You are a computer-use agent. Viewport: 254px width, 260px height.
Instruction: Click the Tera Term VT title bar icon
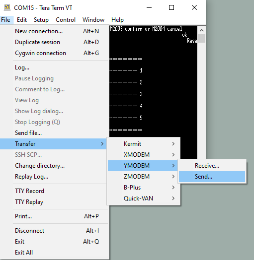click(7, 7)
